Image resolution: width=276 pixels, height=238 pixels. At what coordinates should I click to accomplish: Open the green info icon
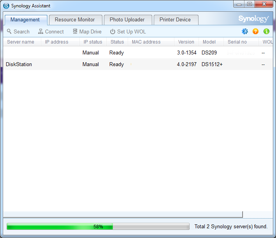point(266,31)
